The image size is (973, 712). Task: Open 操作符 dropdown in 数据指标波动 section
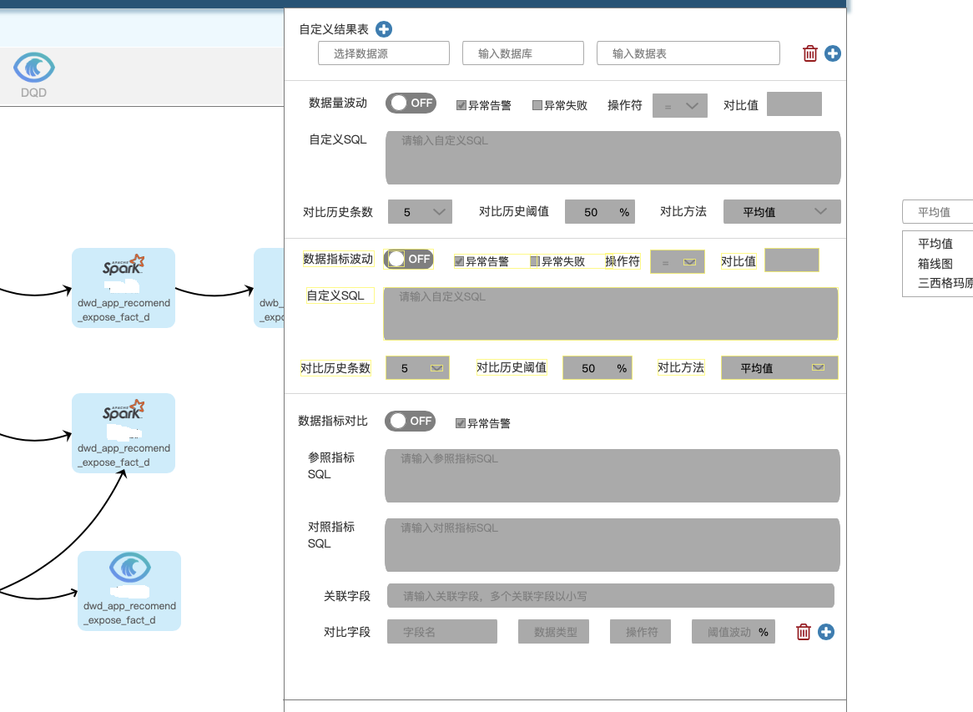pos(678,262)
